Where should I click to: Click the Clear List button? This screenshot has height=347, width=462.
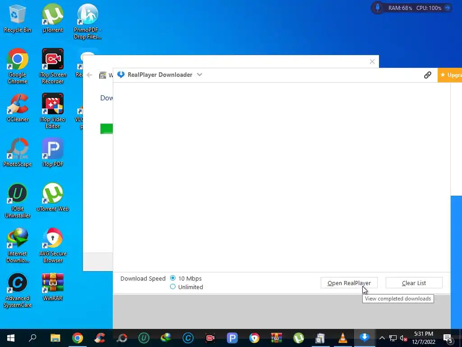point(414,283)
